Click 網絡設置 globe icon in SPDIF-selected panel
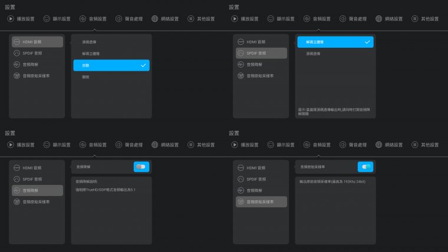 coord(378,19)
